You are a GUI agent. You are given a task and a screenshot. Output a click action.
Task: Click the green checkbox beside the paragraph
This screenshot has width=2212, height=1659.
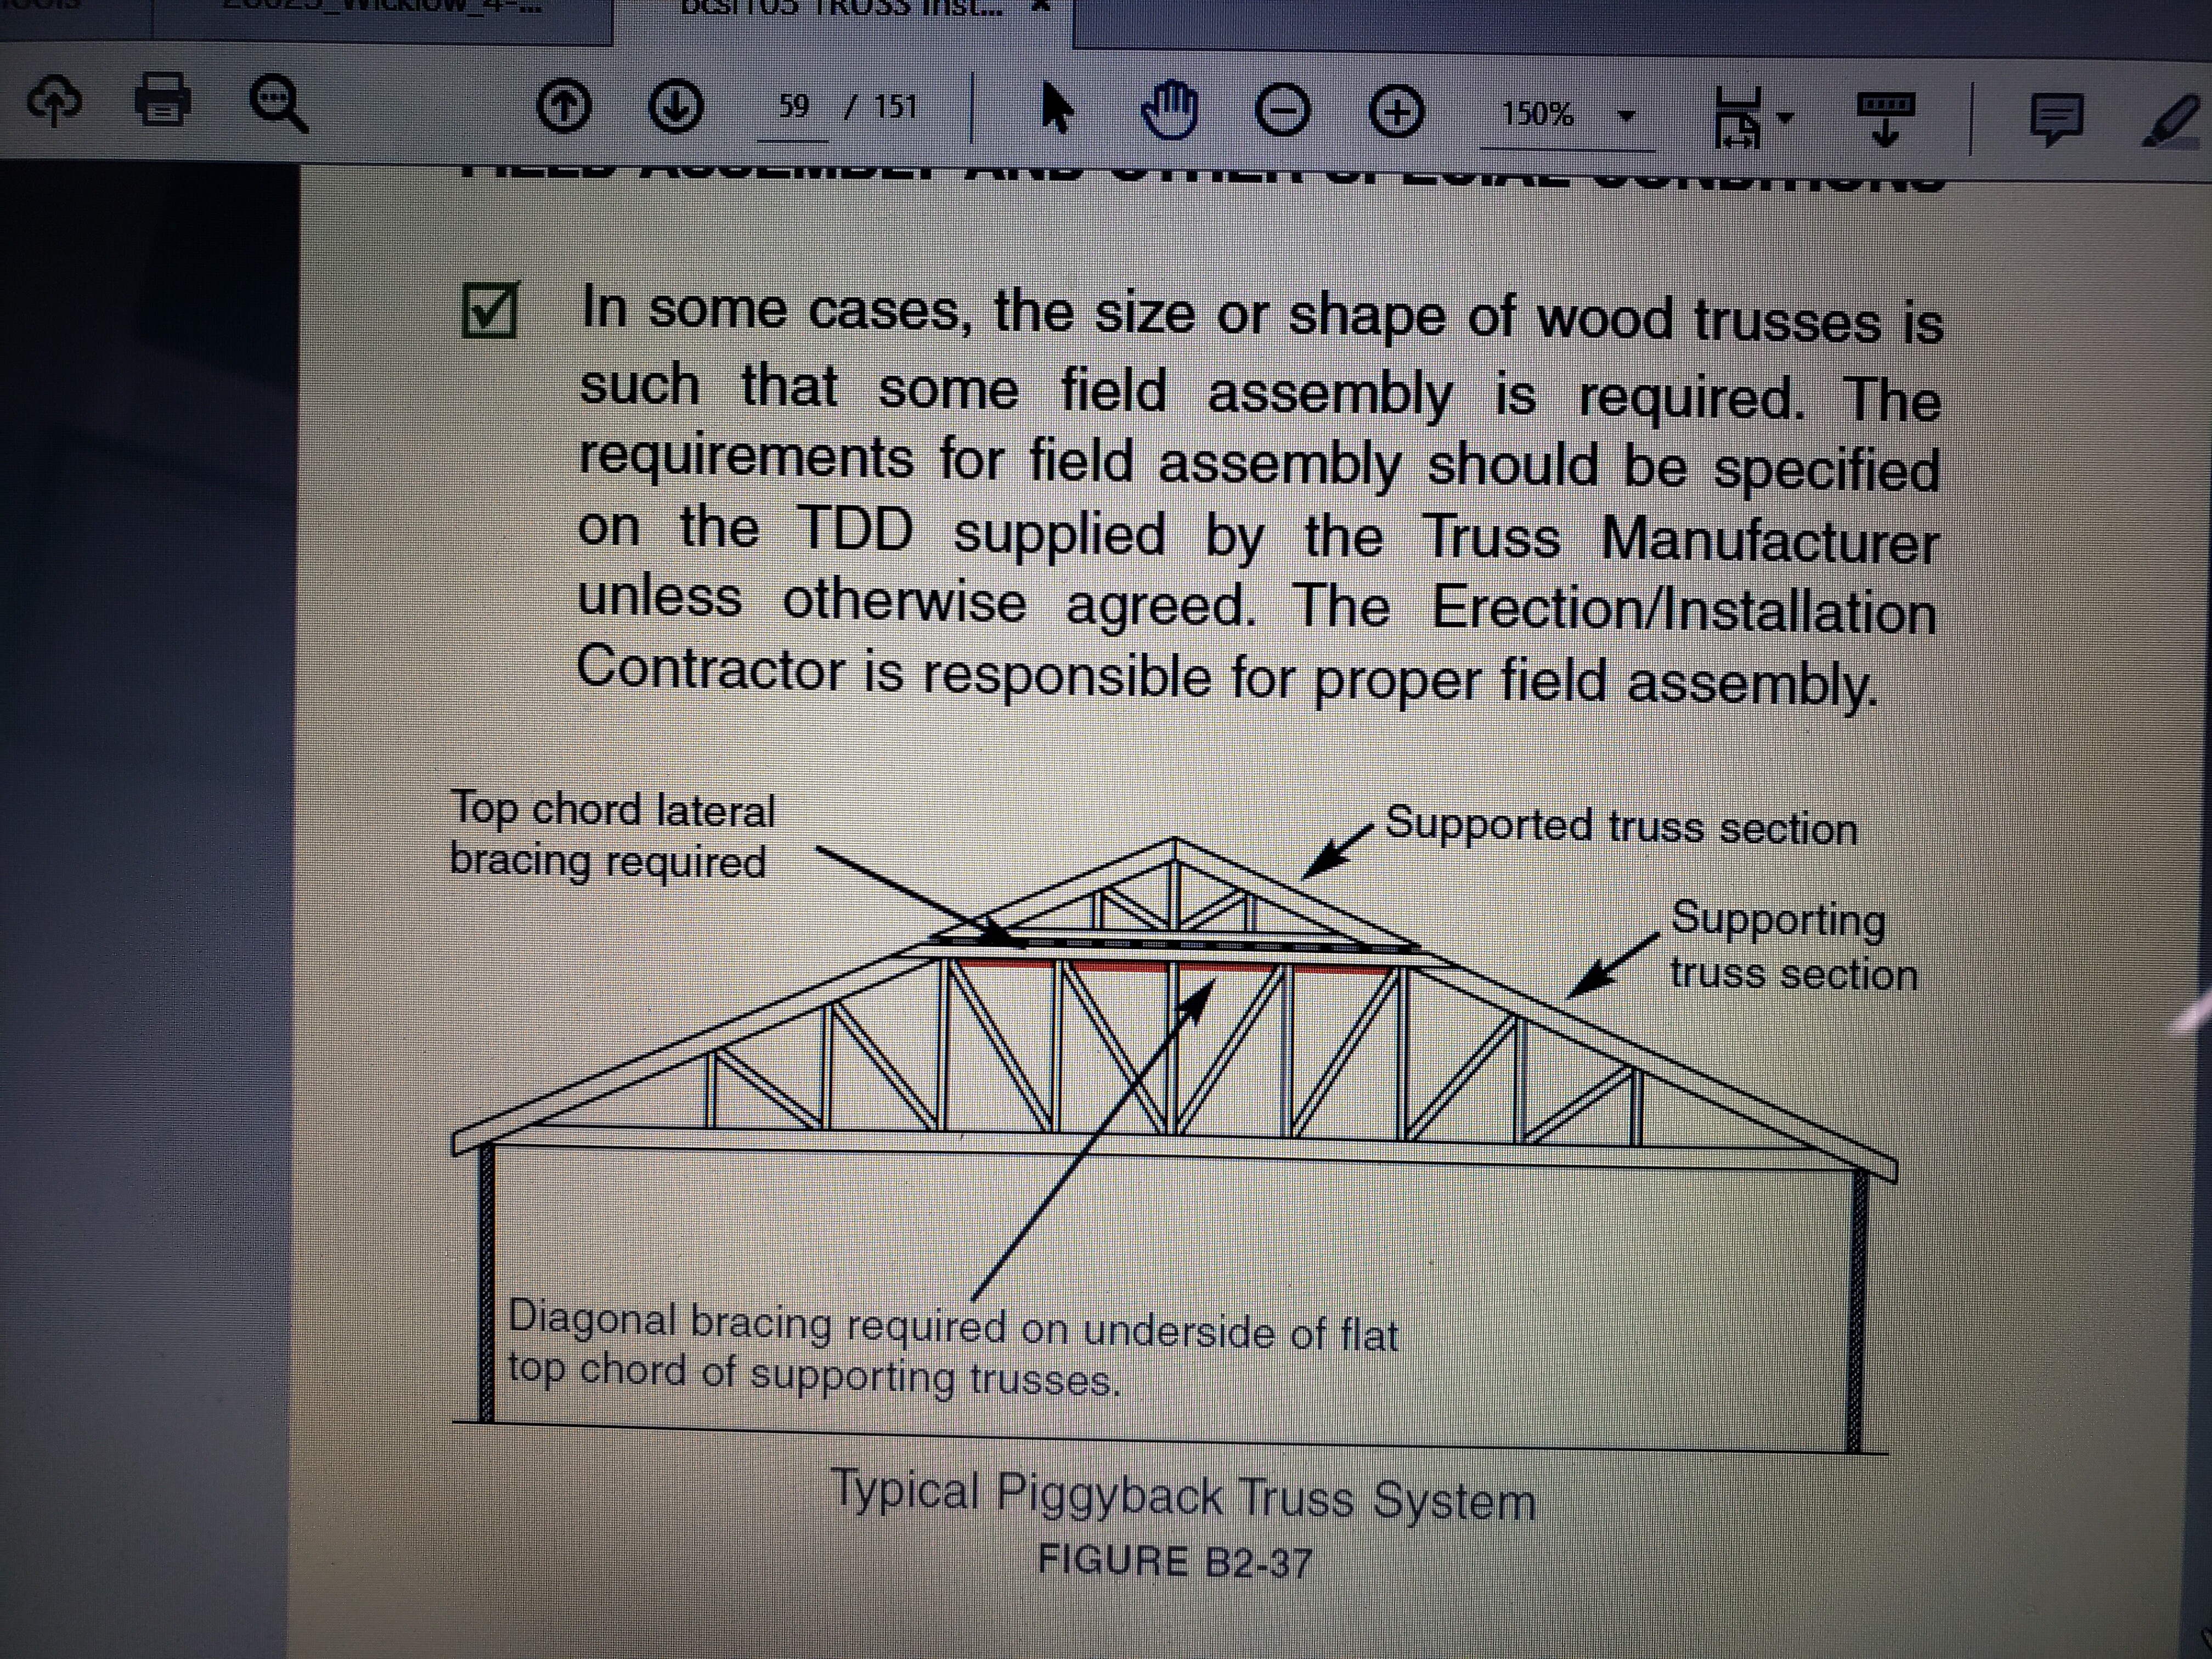pos(490,310)
